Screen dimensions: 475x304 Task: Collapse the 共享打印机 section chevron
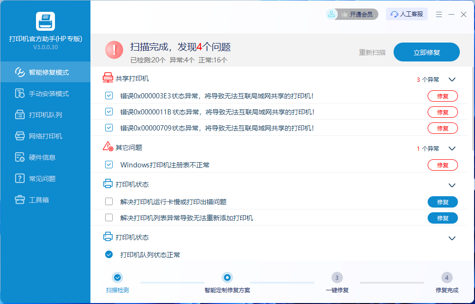(452, 80)
